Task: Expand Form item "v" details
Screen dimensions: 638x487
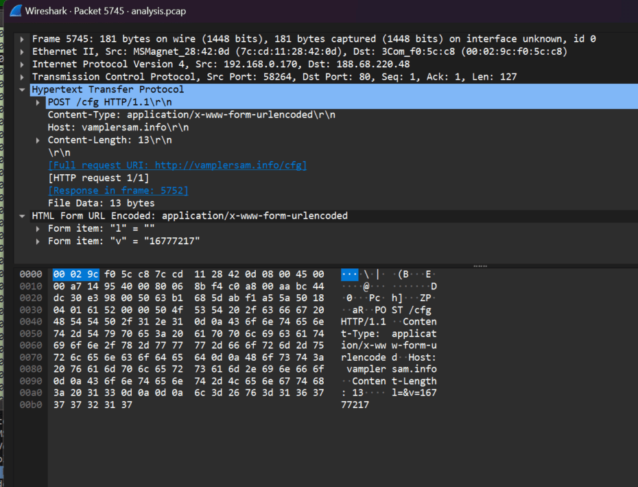Action: coord(36,241)
